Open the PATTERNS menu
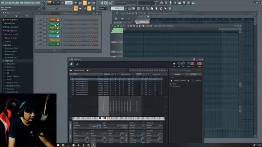Image resolution: width=262 pixels, height=147 pixels. (16, 3)
